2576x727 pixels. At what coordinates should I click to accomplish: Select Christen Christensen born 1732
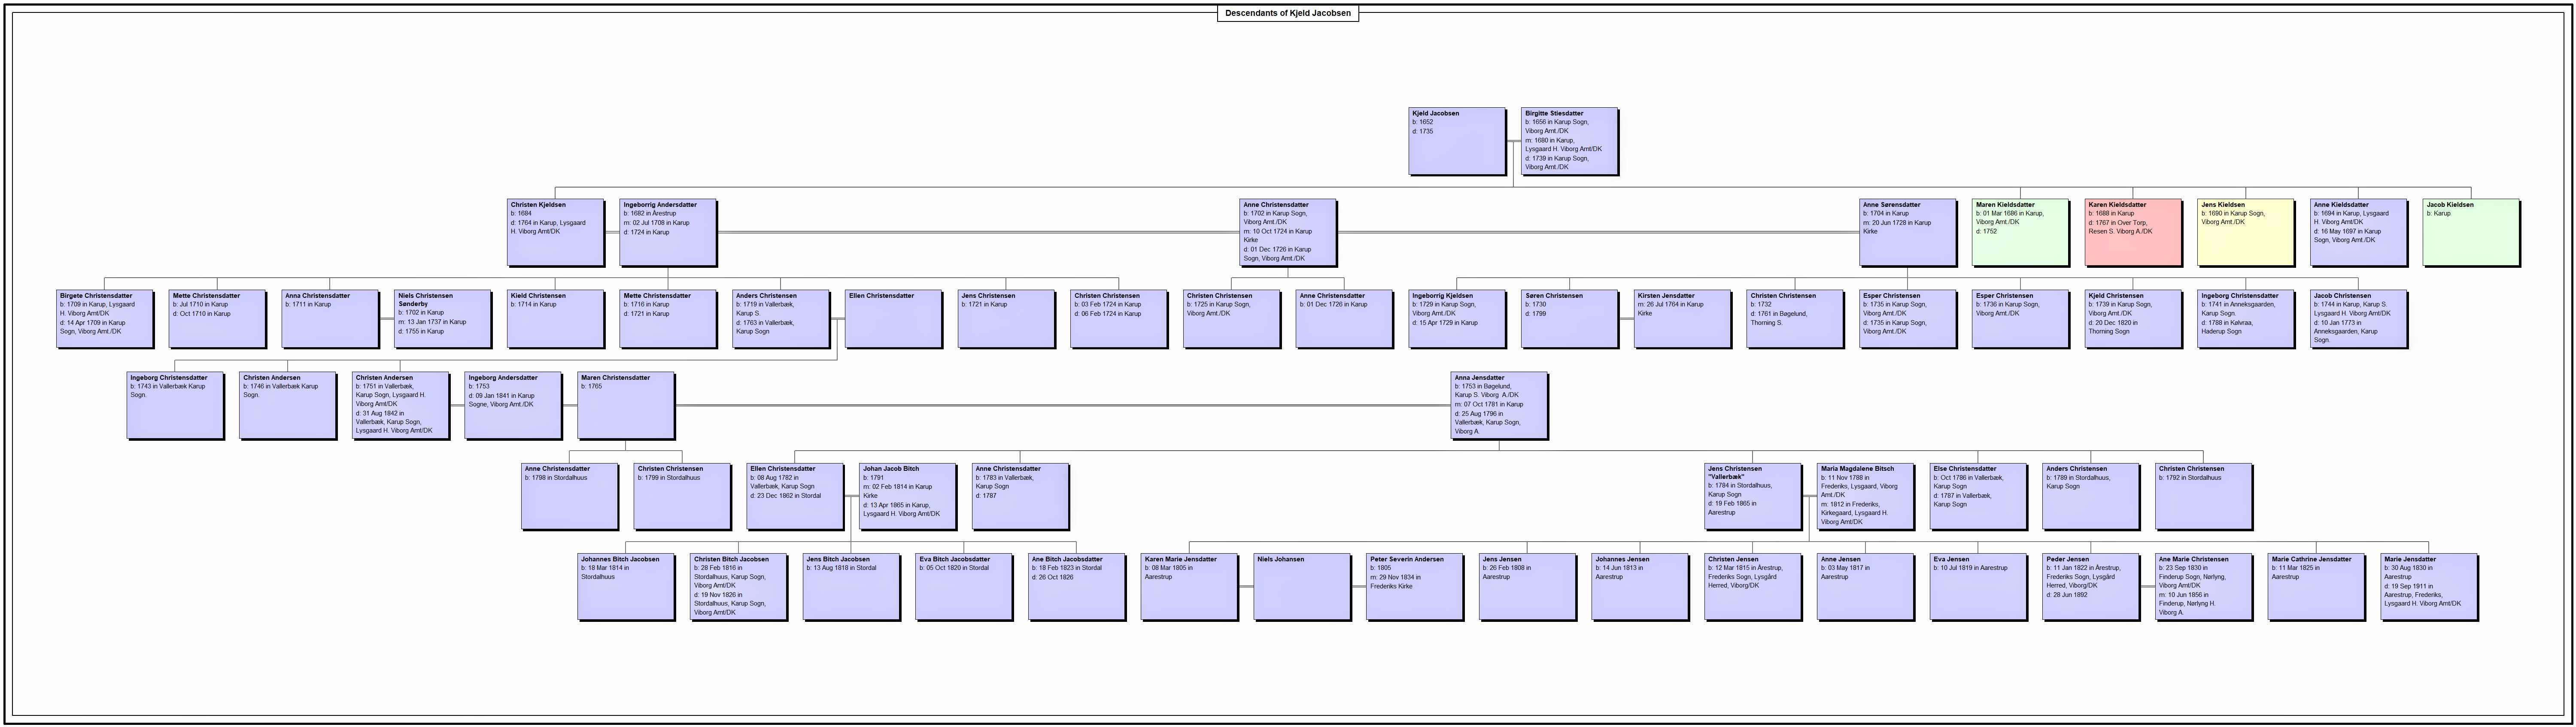pyautogui.click(x=1795, y=319)
